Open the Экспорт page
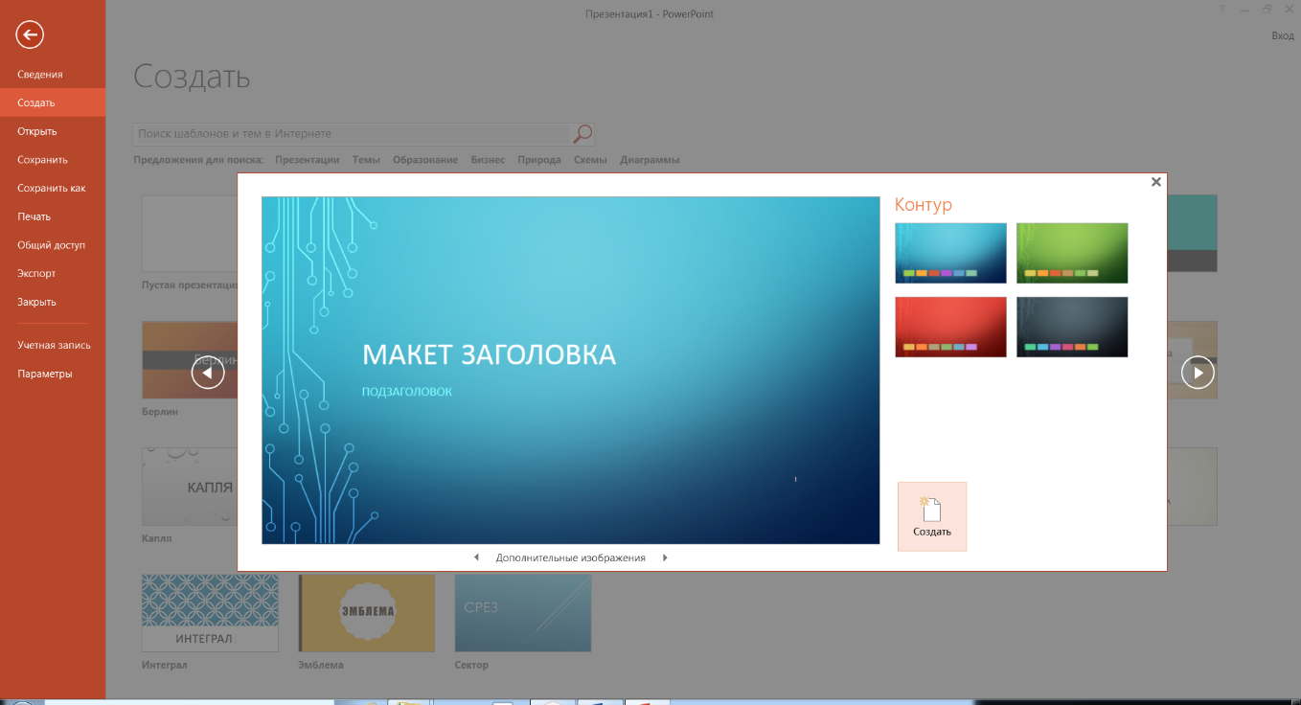This screenshot has width=1301, height=705. (53, 273)
